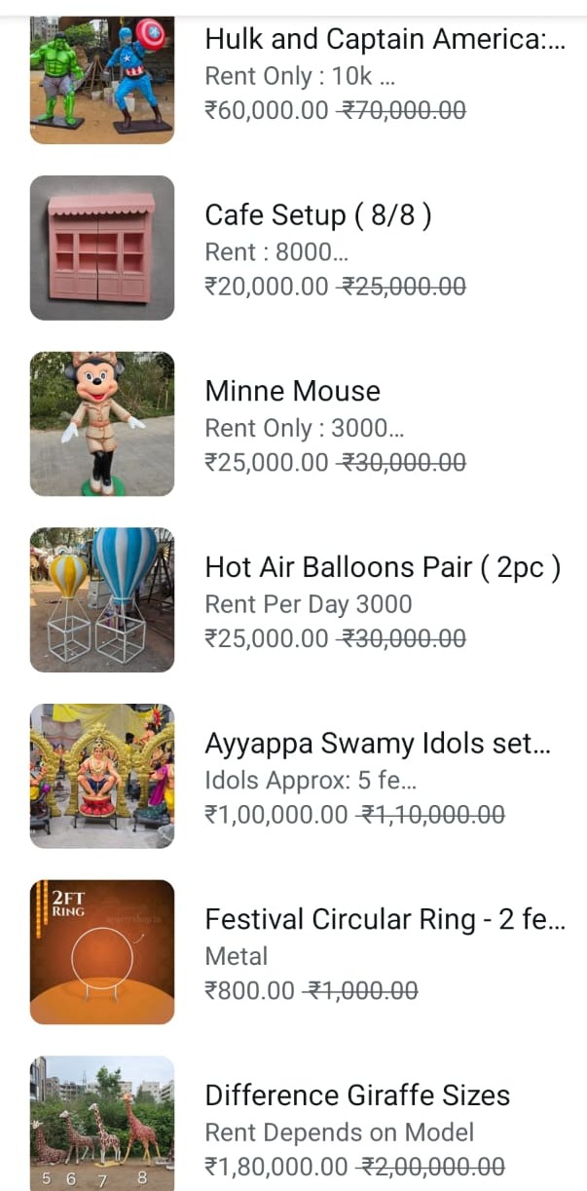Open the Hulk and Captain America thumbnail

click(x=101, y=80)
